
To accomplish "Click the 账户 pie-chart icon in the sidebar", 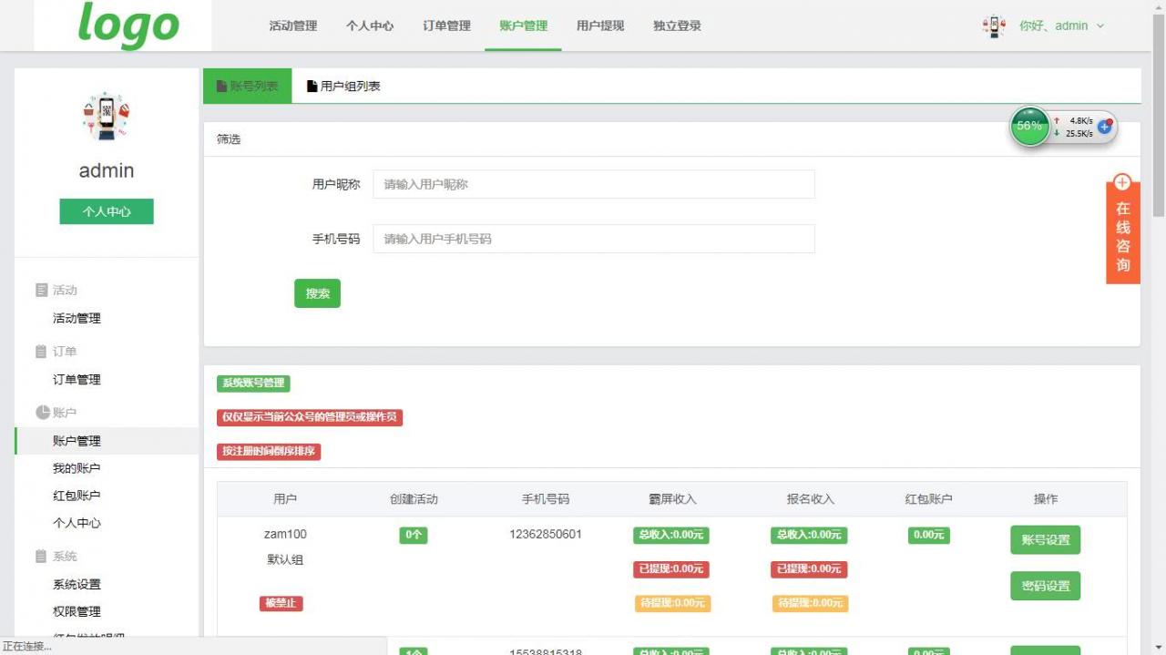I will 42,412.
